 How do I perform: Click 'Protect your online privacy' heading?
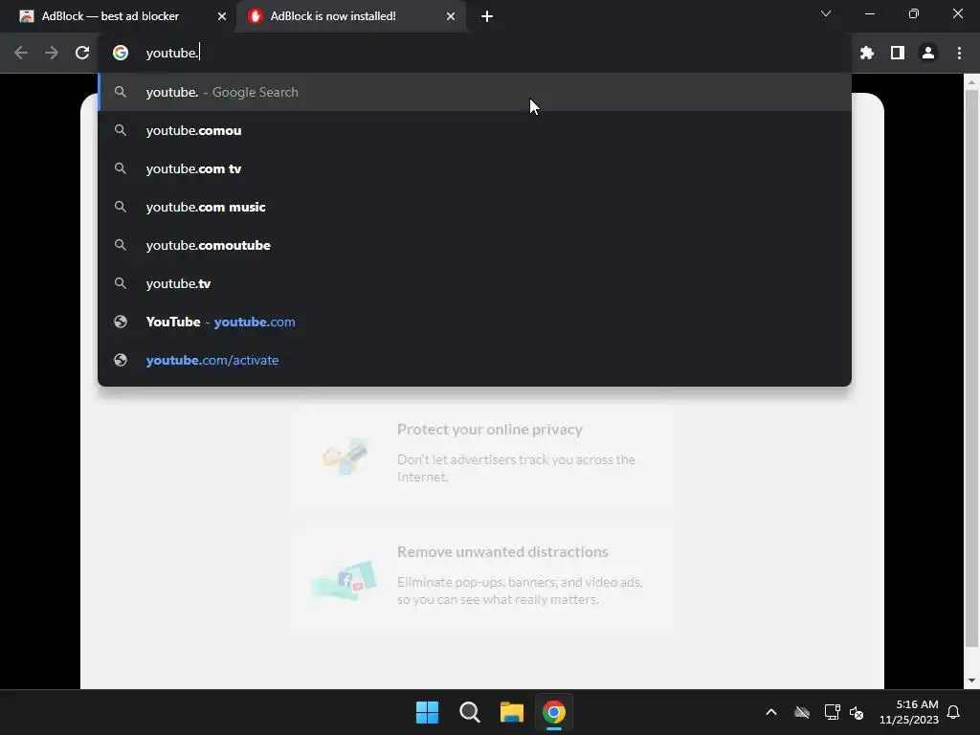[489, 430]
